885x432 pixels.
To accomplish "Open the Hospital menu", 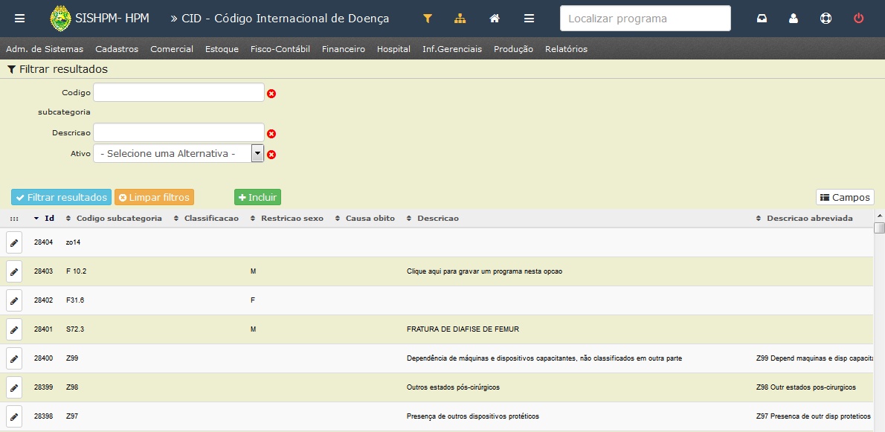I will [x=393, y=49].
